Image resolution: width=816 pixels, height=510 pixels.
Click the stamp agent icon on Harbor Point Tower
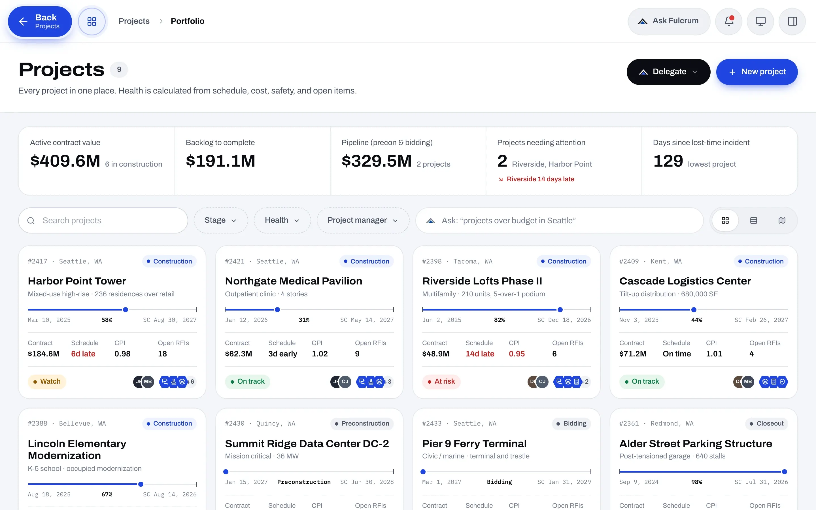click(174, 381)
